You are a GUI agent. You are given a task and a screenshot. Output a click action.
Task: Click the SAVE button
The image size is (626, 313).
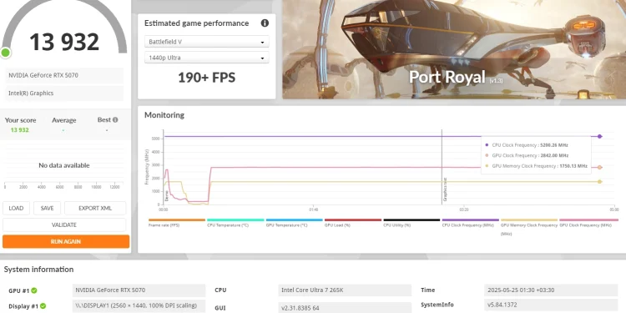click(47, 208)
